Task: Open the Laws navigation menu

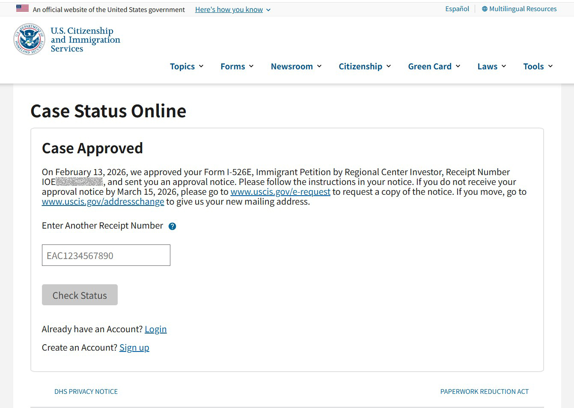Action: [492, 66]
